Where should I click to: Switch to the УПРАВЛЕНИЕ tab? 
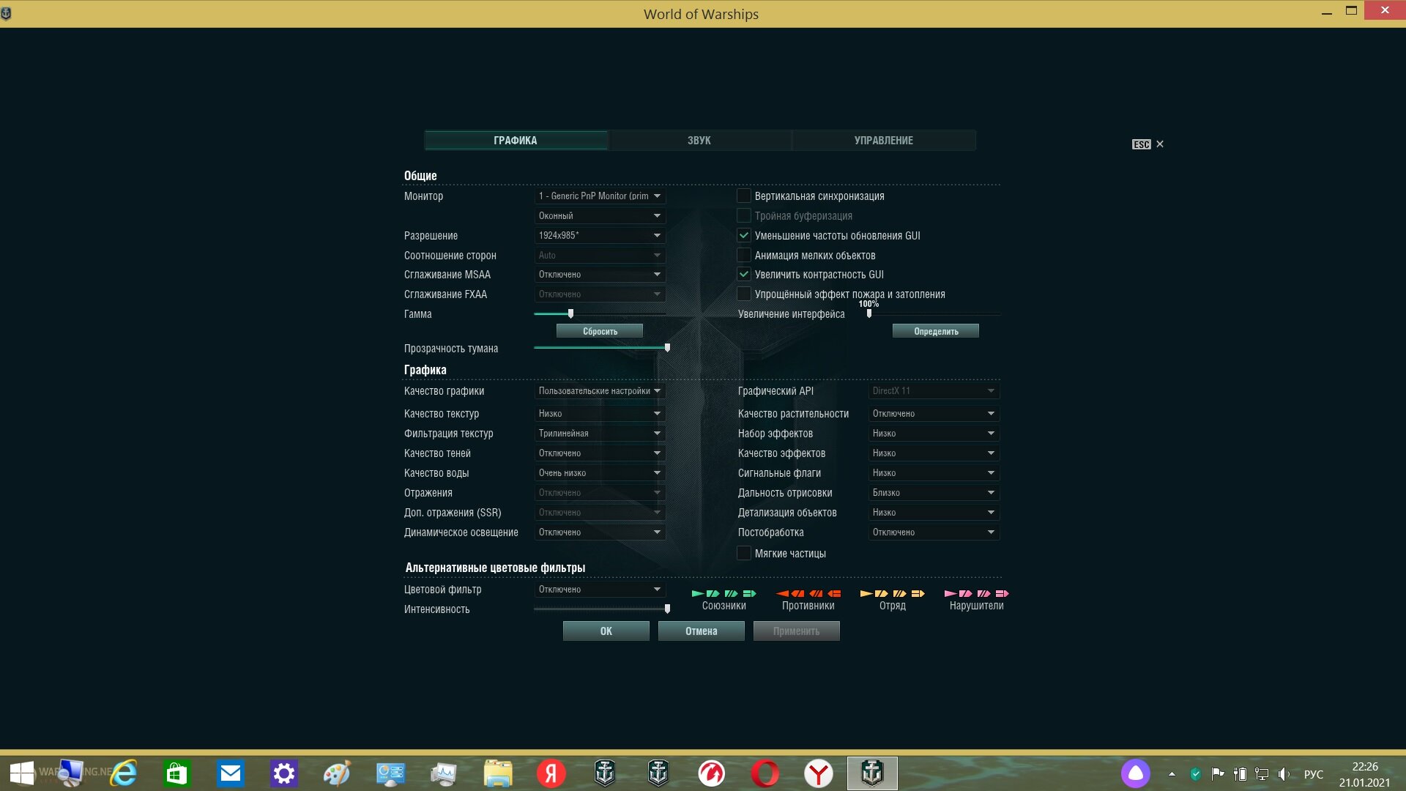pyautogui.click(x=884, y=141)
